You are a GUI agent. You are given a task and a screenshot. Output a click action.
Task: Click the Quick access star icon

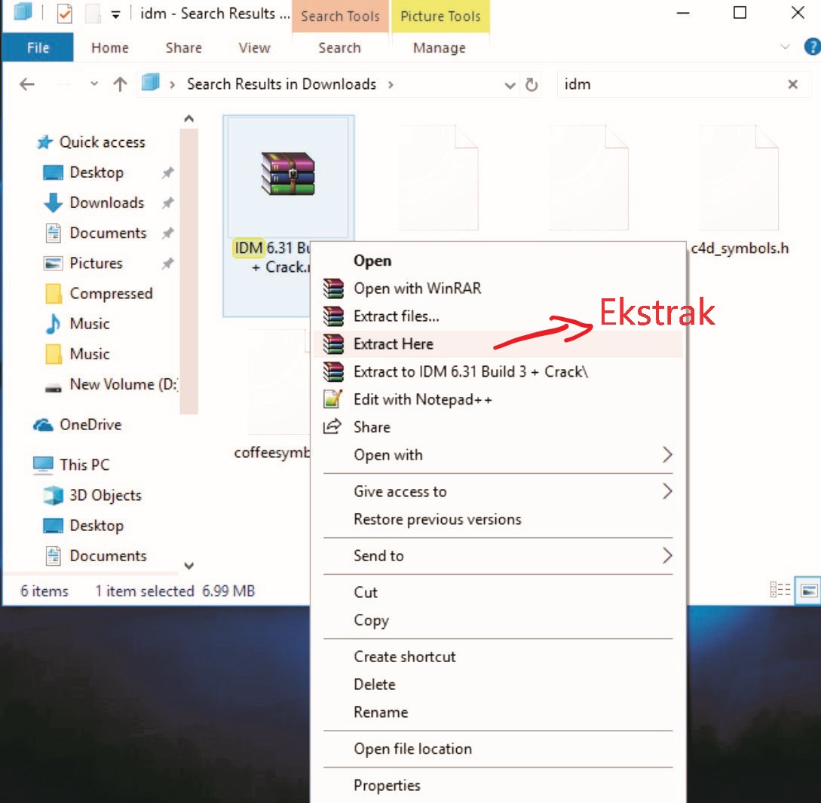(45, 142)
